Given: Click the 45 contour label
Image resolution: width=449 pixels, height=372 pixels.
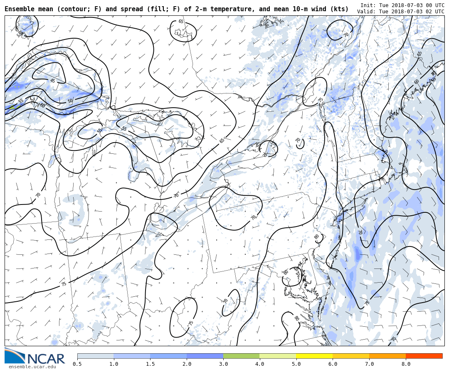Looking at the screenshot, I should coord(53,81).
